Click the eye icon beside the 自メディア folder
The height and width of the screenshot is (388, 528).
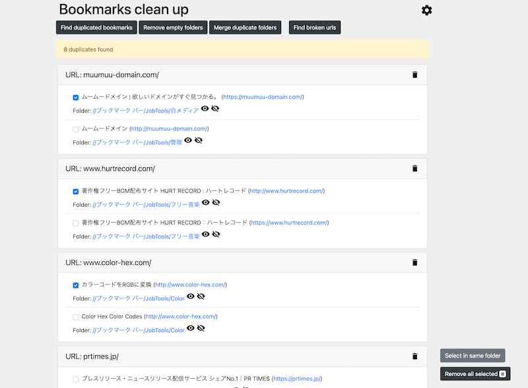205,109
